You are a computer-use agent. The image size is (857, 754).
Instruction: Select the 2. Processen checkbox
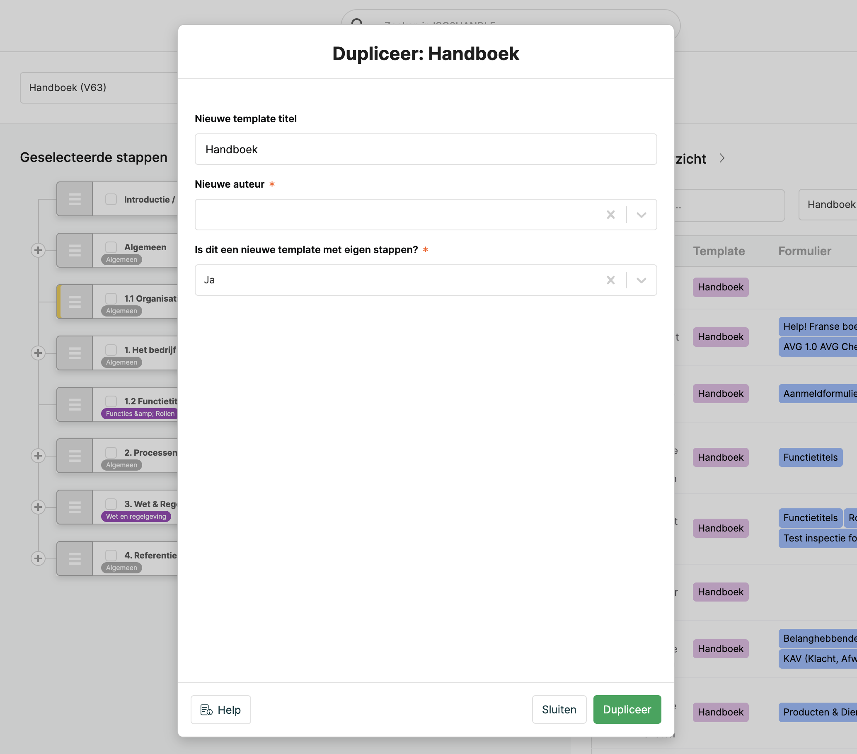[111, 452]
